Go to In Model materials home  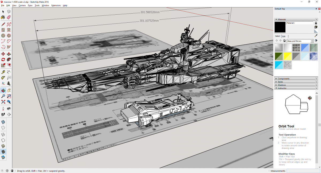pyautogui.click(x=284, y=41)
